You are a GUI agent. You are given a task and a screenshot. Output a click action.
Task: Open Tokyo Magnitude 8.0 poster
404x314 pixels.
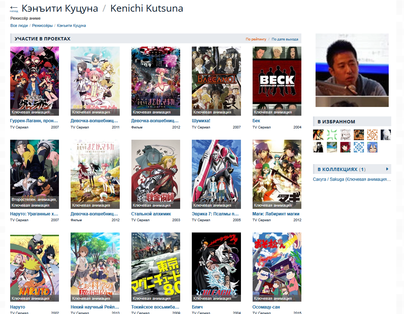tap(156, 267)
